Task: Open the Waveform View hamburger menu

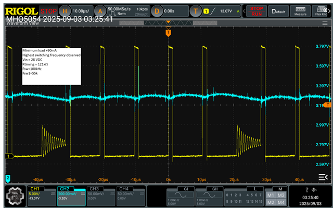Action: click(x=325, y=23)
